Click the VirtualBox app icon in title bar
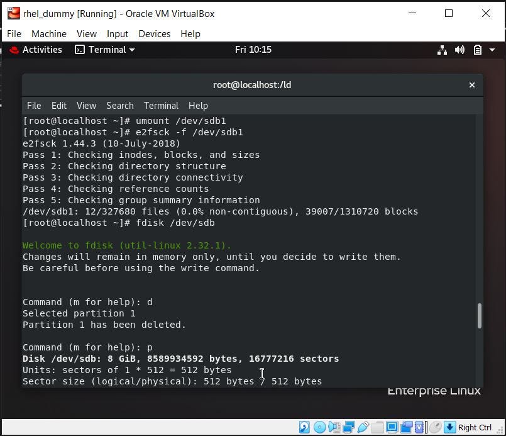The height and width of the screenshot is (436, 506). click(14, 14)
